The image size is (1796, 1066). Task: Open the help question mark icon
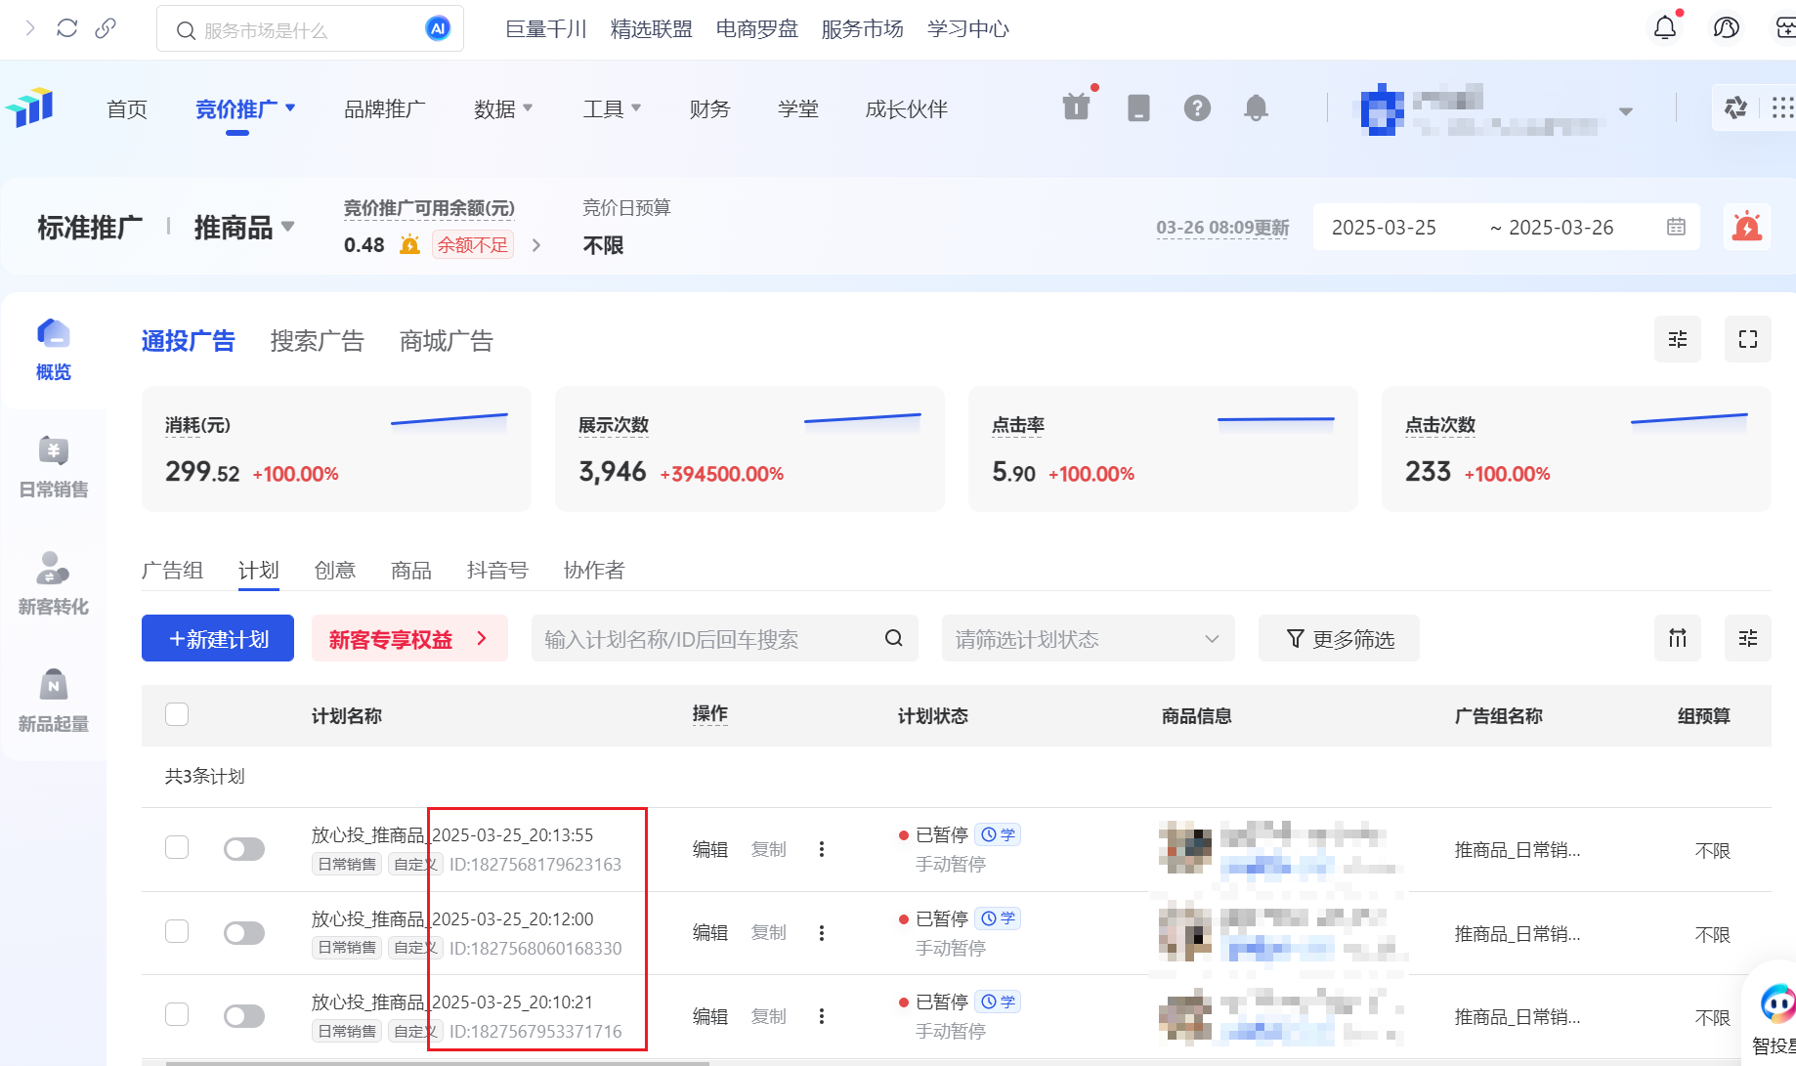coord(1197,107)
